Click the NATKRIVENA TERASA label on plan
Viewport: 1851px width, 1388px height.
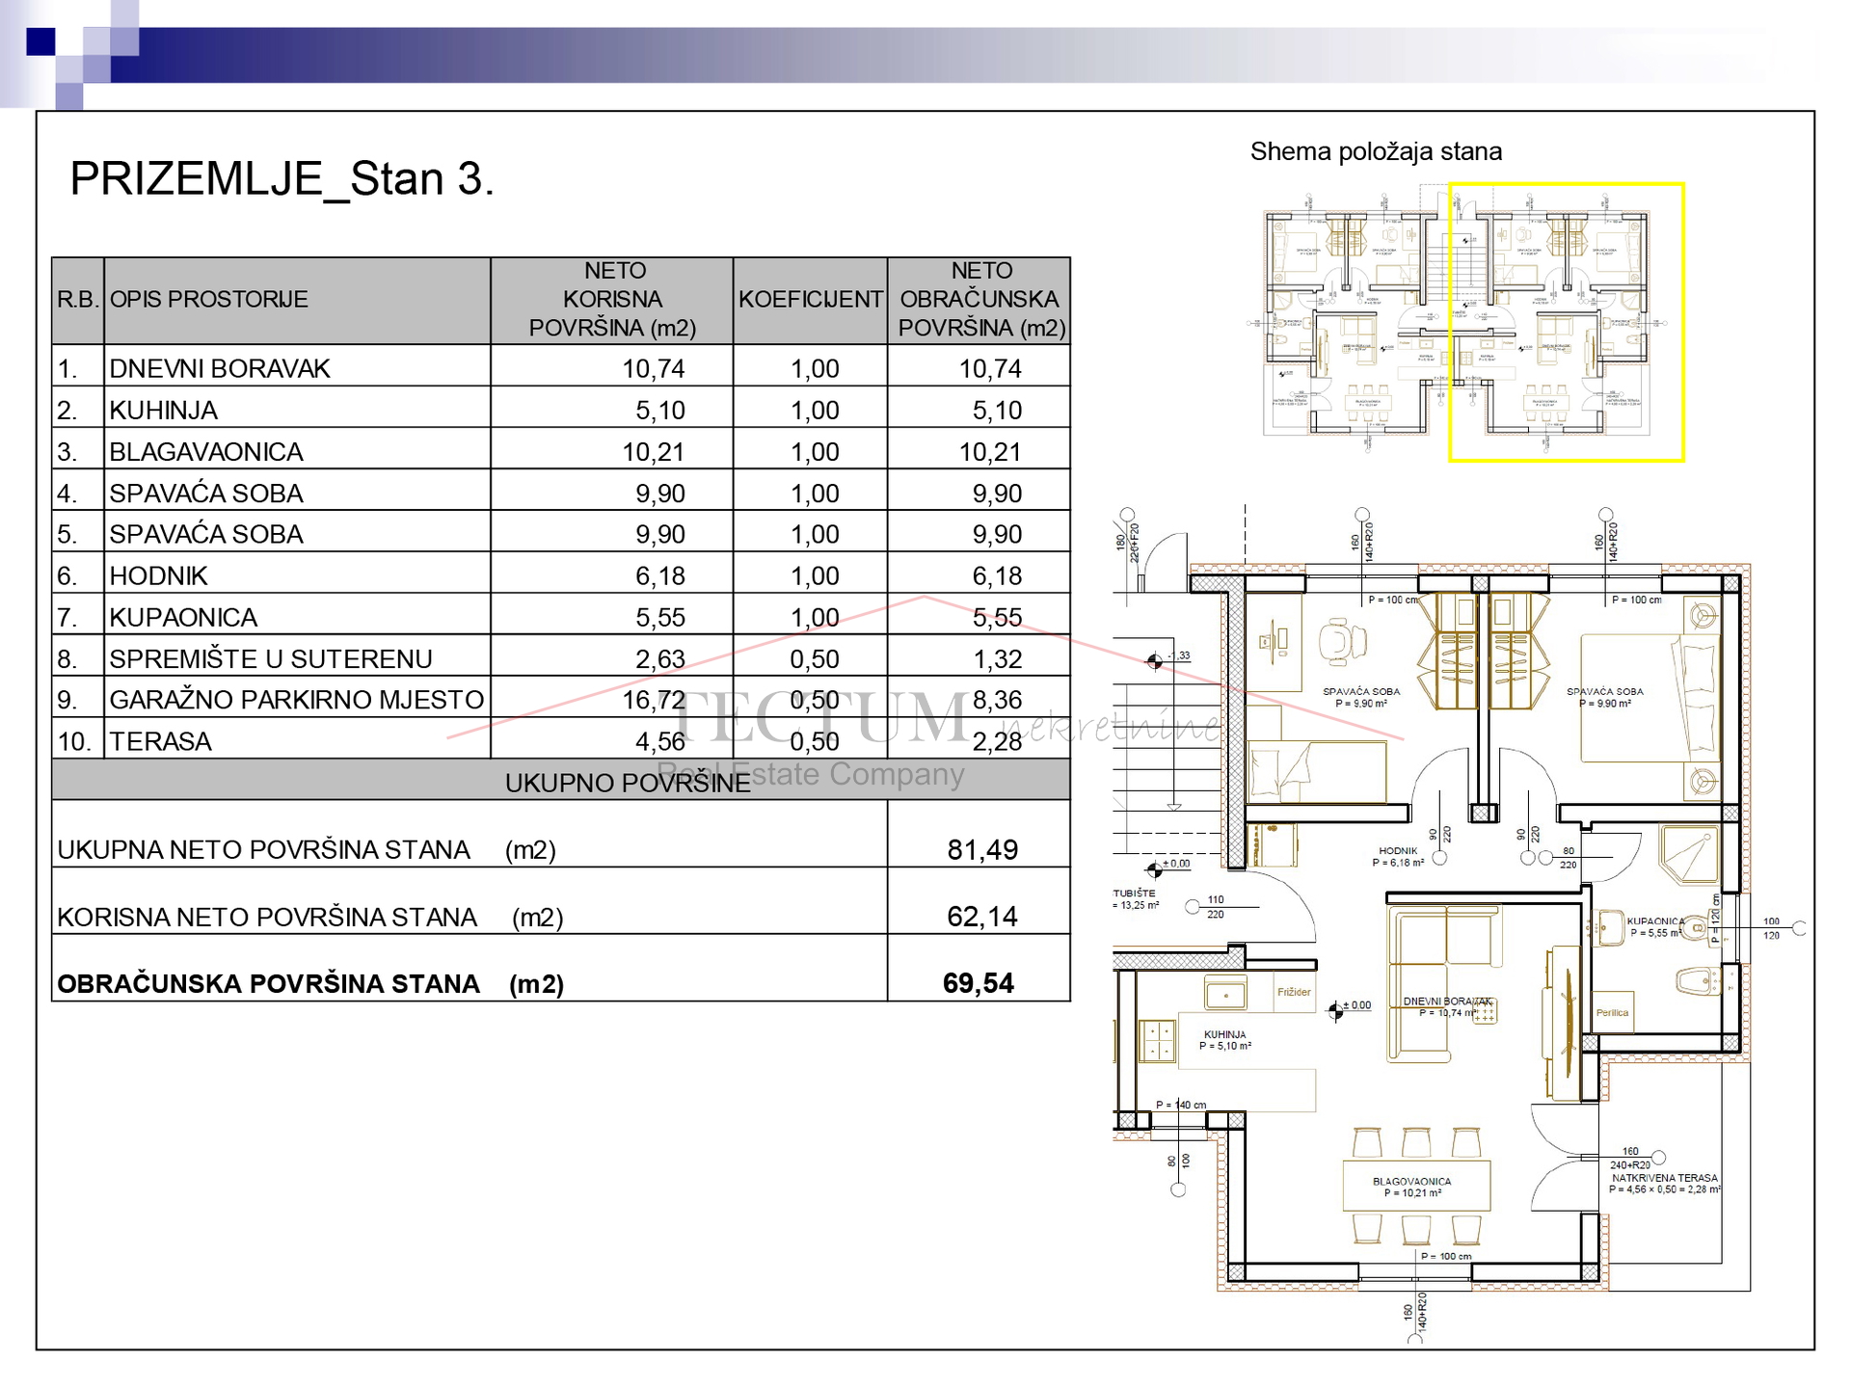[1664, 1178]
